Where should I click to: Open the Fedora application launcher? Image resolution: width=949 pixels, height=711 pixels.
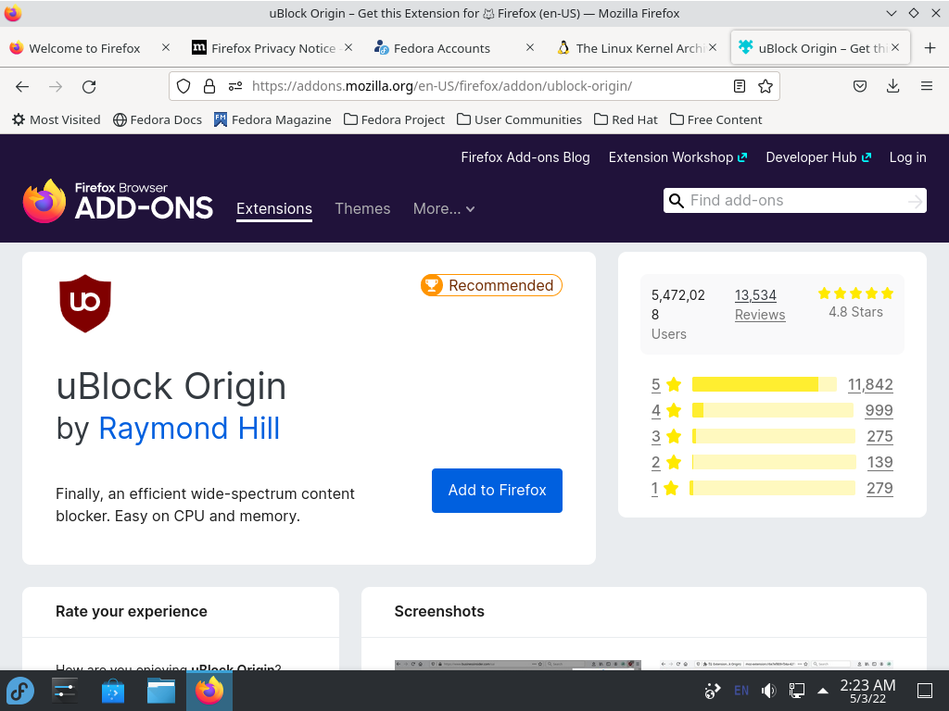pos(20,691)
